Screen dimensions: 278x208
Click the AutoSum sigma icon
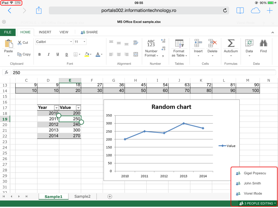[231, 43]
